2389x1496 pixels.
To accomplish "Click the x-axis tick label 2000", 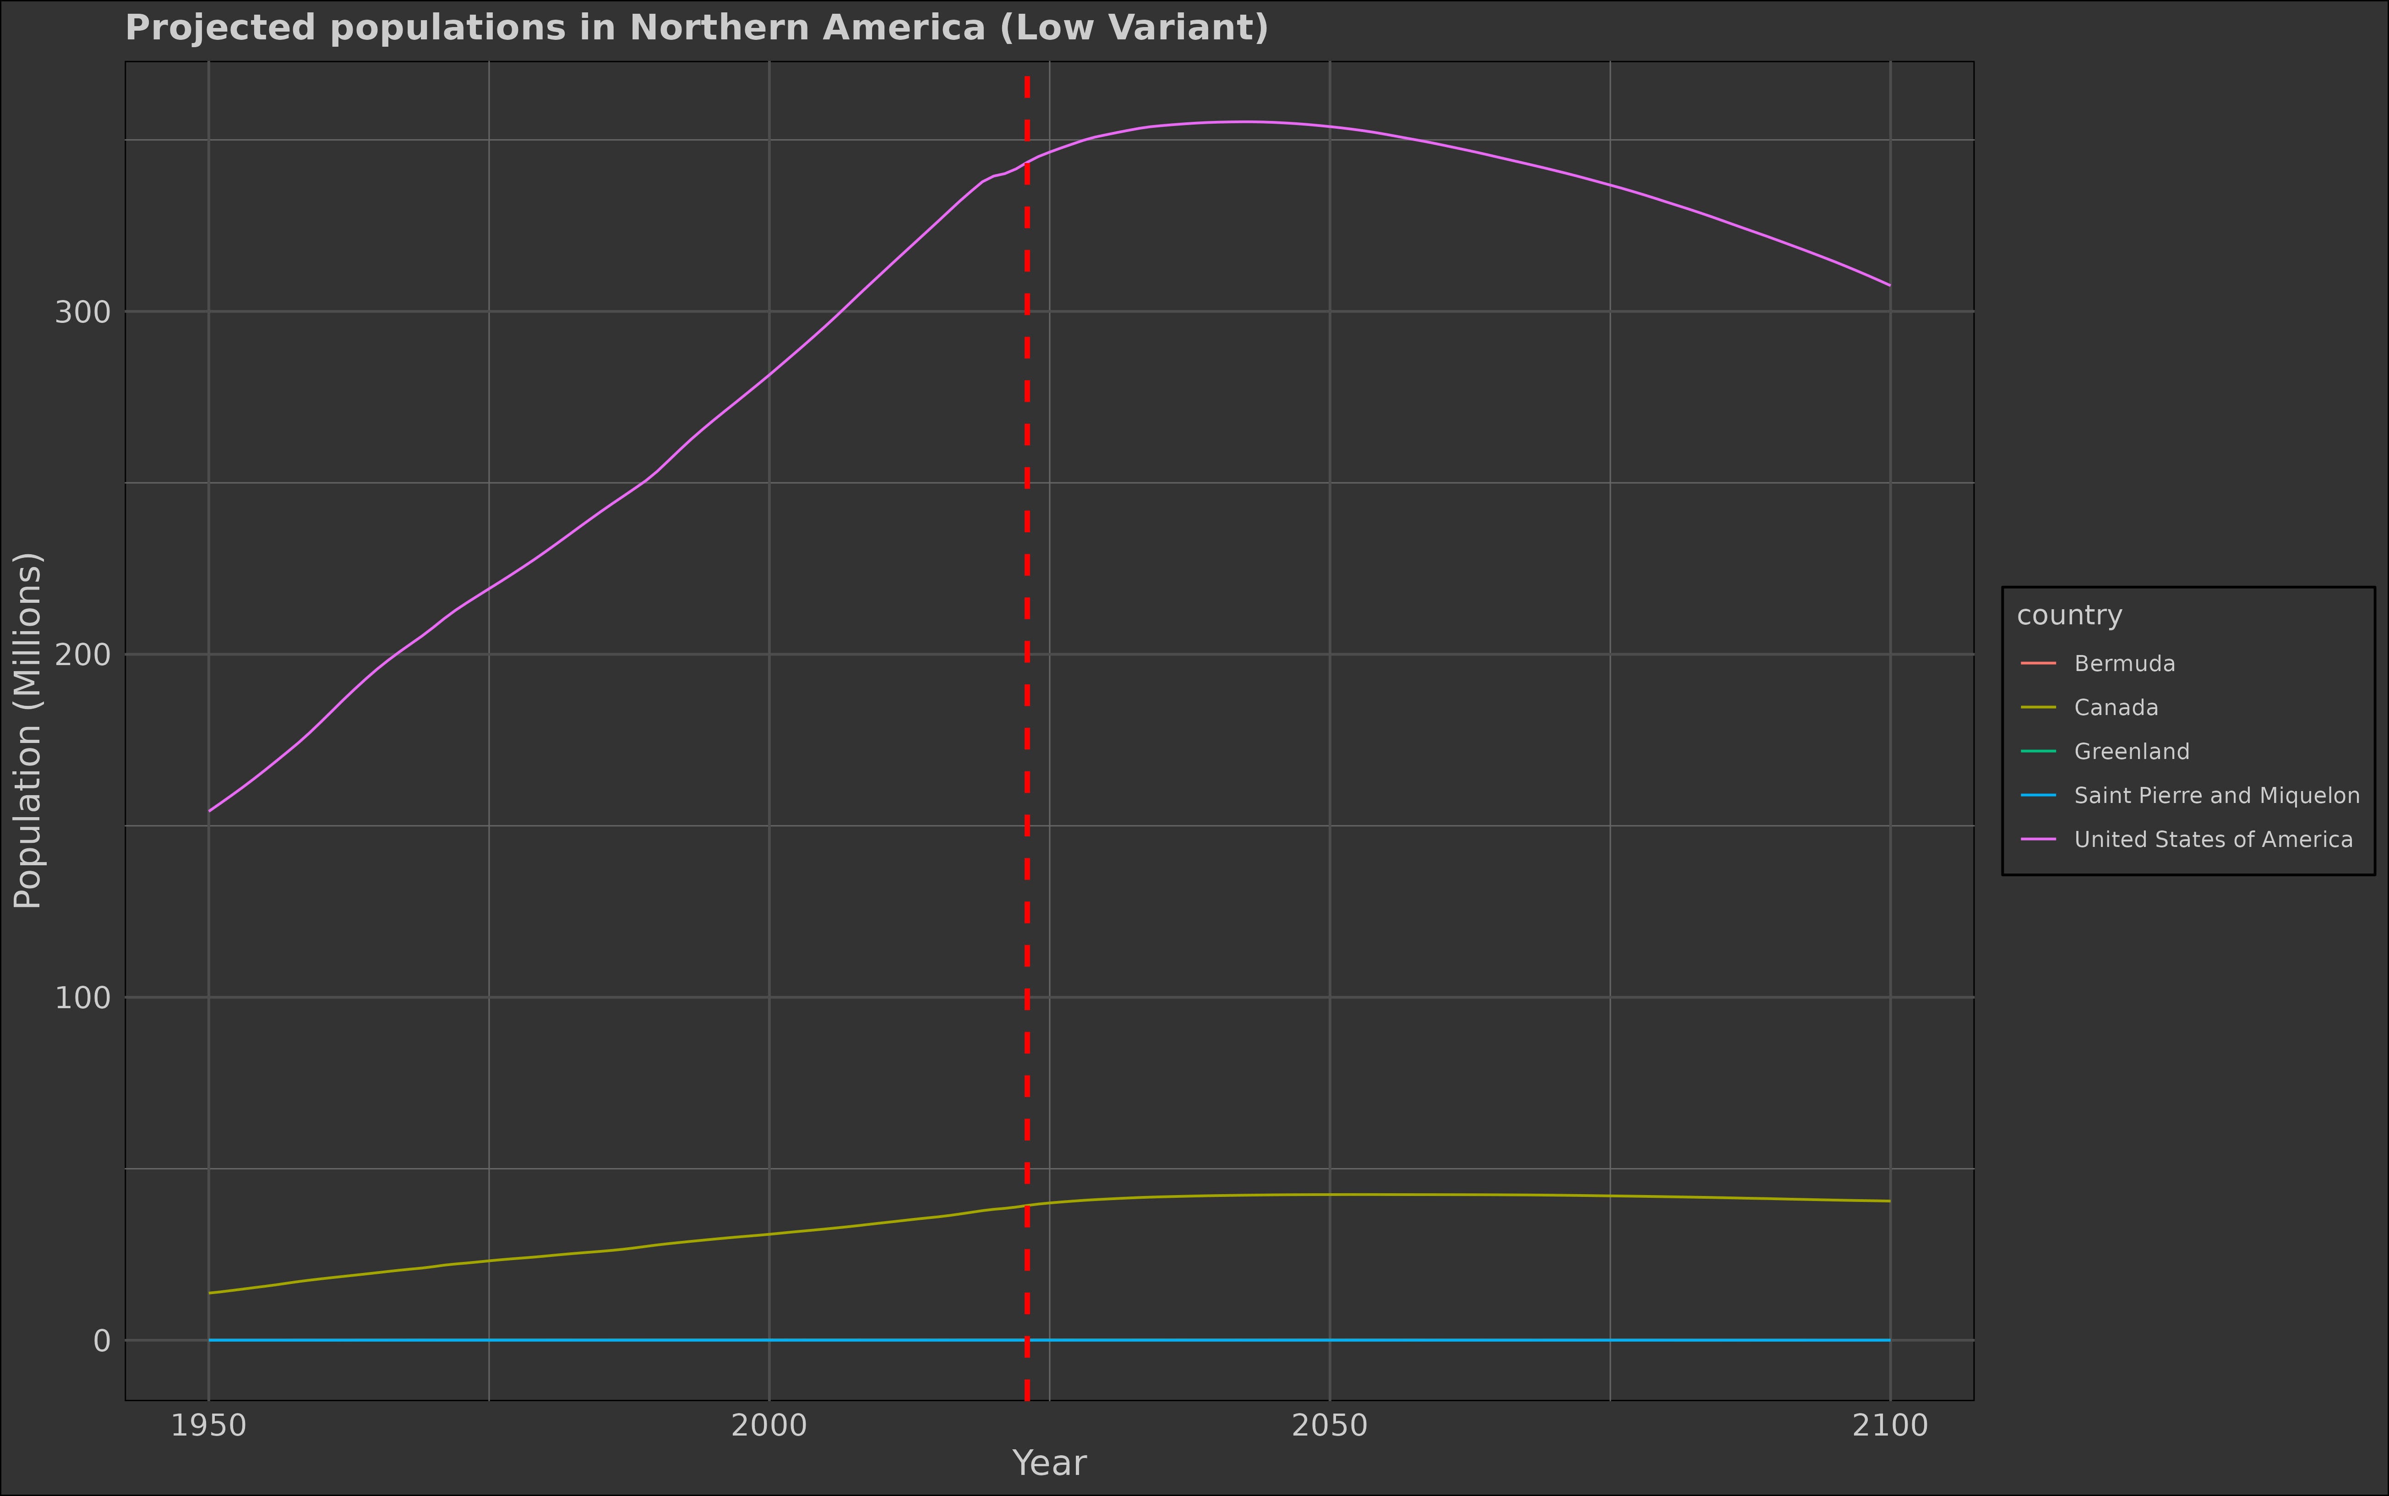I will (769, 1426).
